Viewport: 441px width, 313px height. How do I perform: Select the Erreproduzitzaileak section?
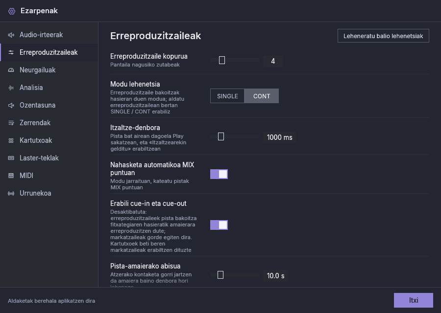[x=49, y=52]
